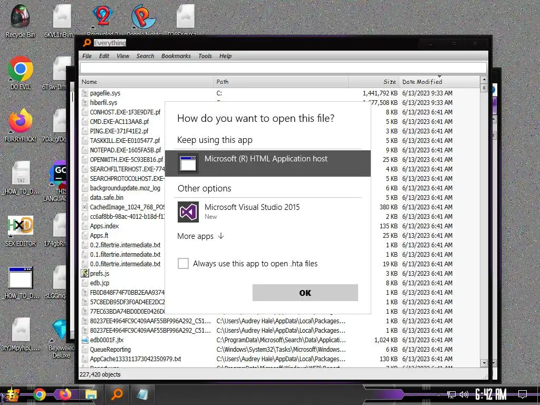Open the View menu
The width and height of the screenshot is (540, 405).
click(x=122, y=56)
